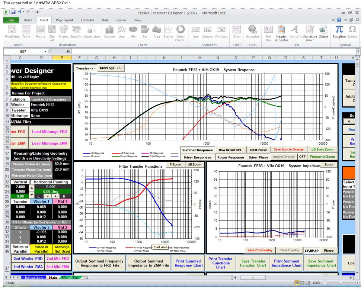
Task: Insert an Equation
Action: (339, 32)
